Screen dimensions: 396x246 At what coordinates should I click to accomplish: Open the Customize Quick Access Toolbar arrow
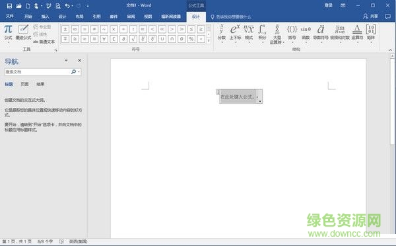coord(88,6)
